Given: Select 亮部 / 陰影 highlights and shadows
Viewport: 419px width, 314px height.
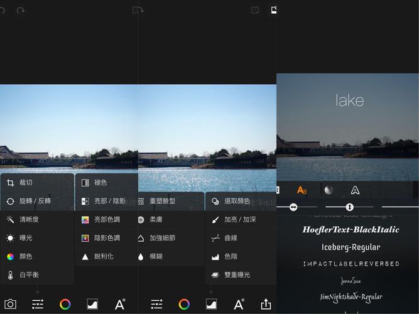Looking at the screenshot, I should click(x=109, y=201).
